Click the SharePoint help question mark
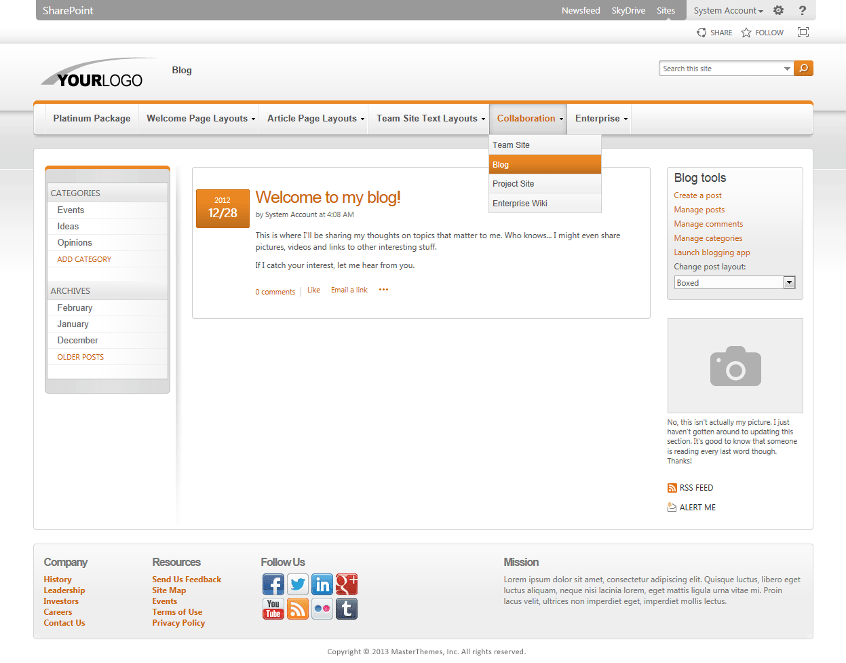 (803, 10)
